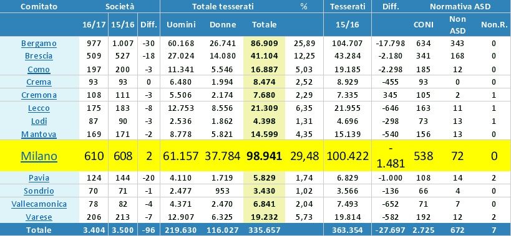Open the highlighted Milano link
The height and width of the screenshot is (236, 511).
point(39,156)
